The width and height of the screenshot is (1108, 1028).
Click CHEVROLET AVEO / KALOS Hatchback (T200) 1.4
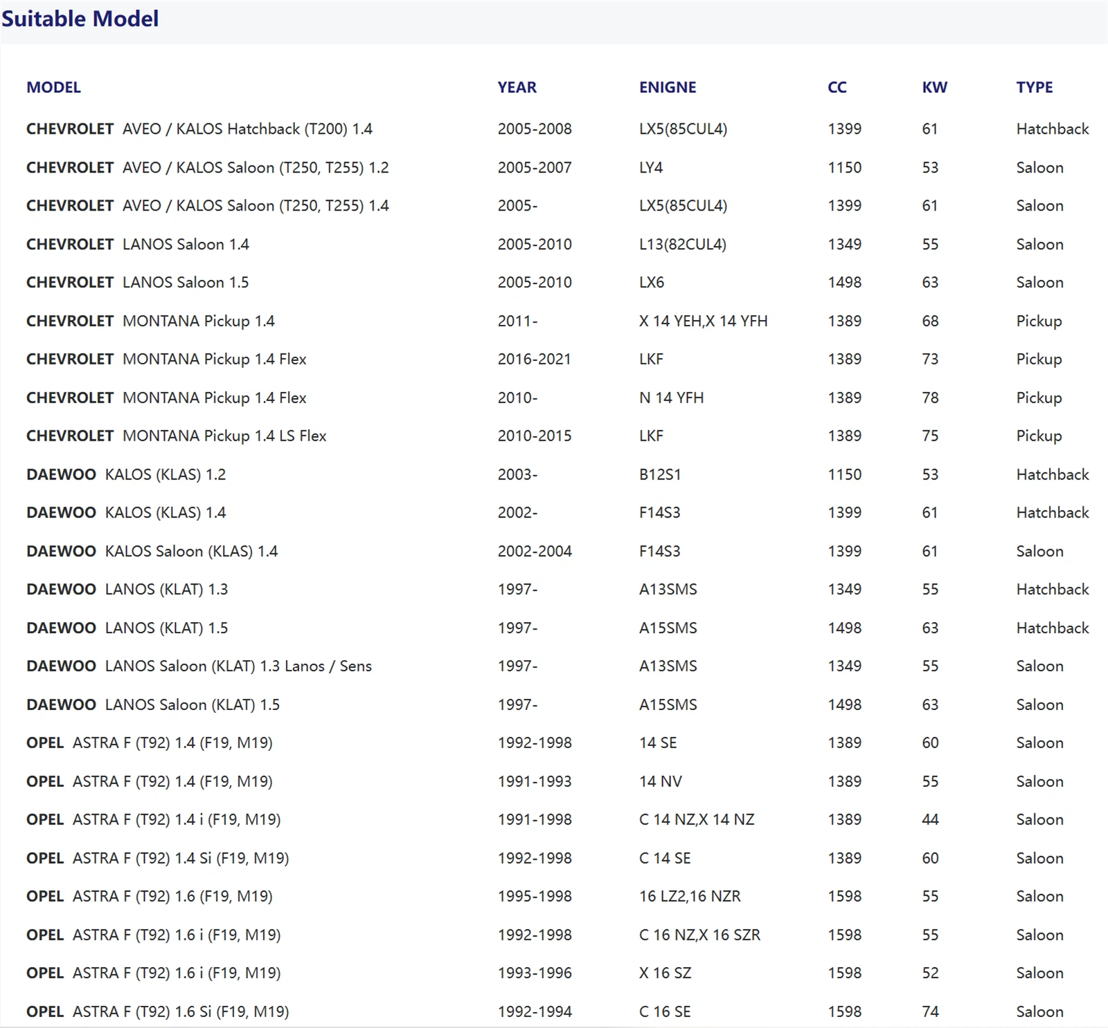(199, 129)
